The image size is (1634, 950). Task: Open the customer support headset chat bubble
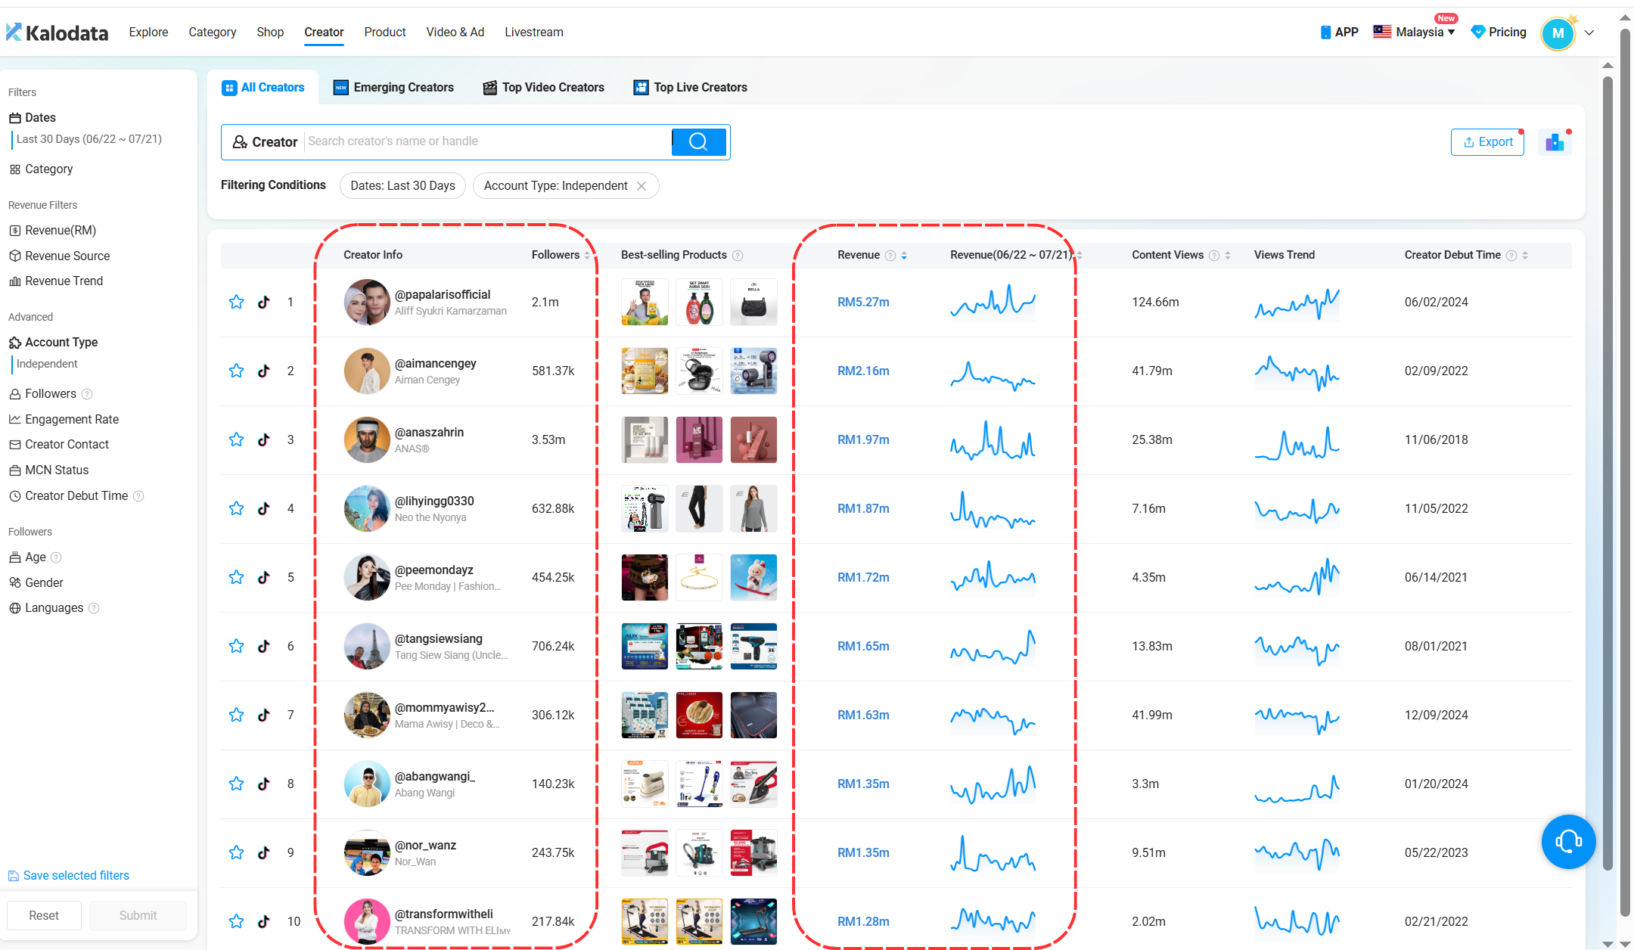1568,841
